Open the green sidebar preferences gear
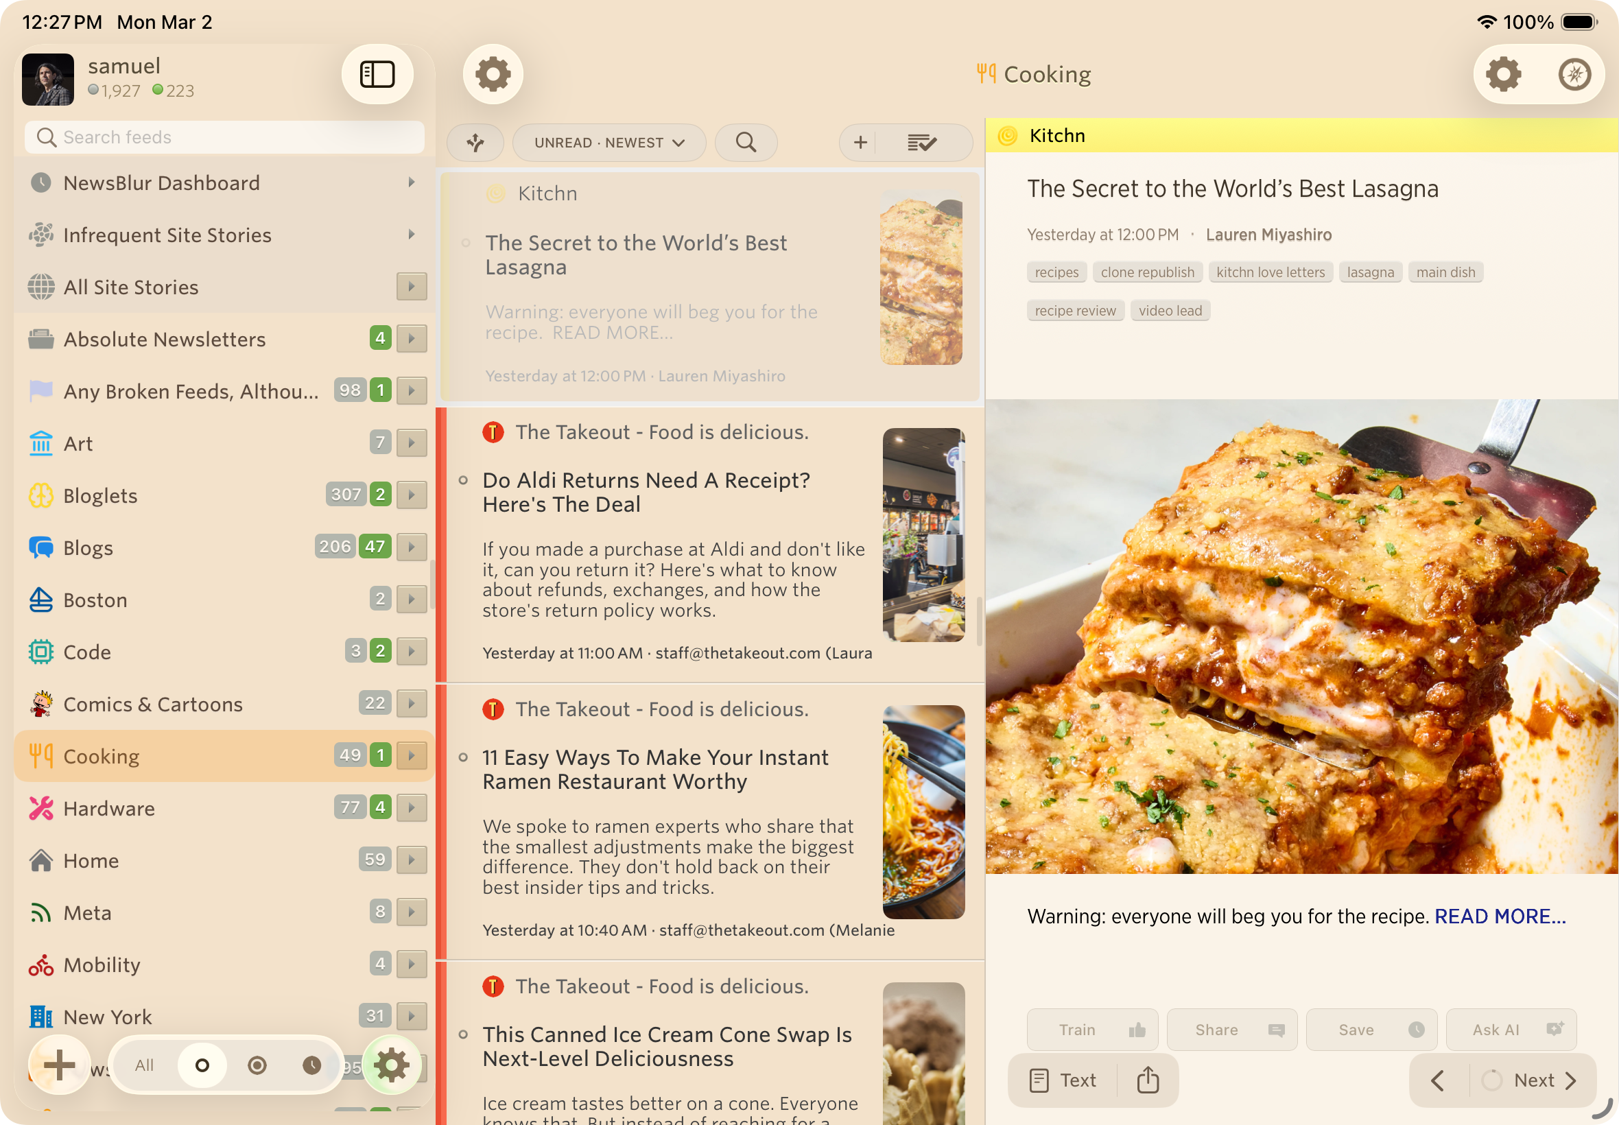The width and height of the screenshot is (1619, 1125). point(391,1065)
